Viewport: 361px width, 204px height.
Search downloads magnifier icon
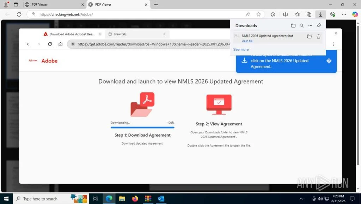[x=302, y=25]
